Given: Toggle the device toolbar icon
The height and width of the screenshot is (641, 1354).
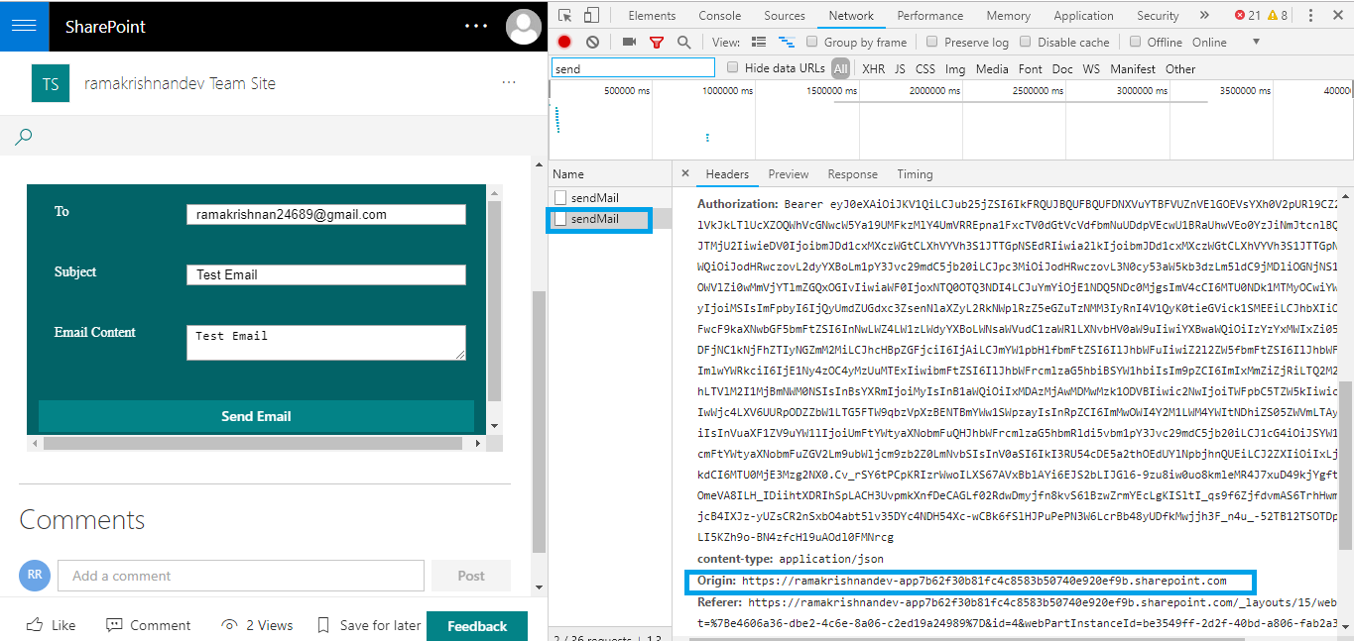Looking at the screenshot, I should [x=590, y=15].
